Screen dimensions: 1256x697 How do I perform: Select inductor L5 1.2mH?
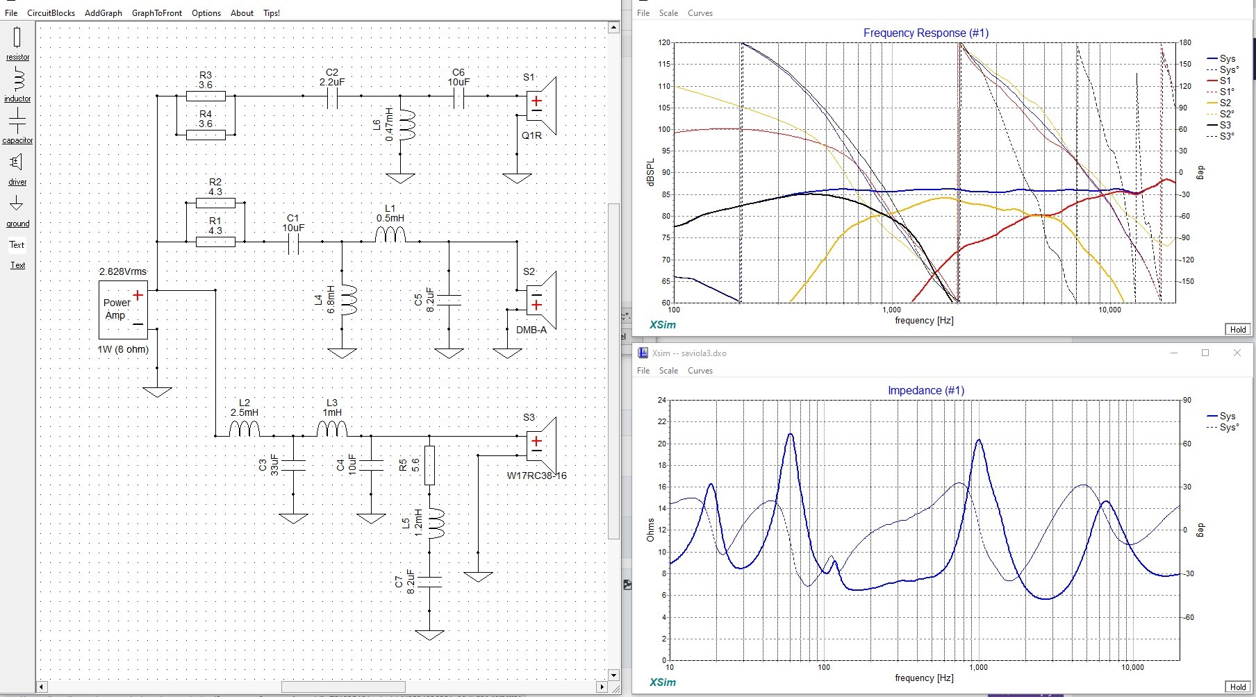tap(435, 523)
